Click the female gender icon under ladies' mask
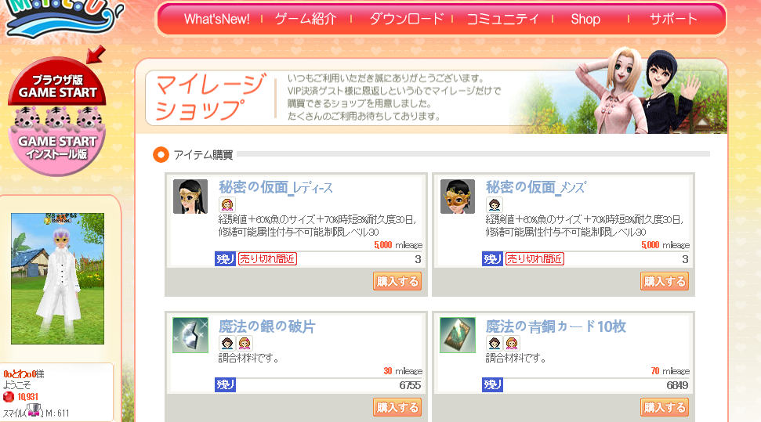The height and width of the screenshot is (422, 761). (x=227, y=204)
